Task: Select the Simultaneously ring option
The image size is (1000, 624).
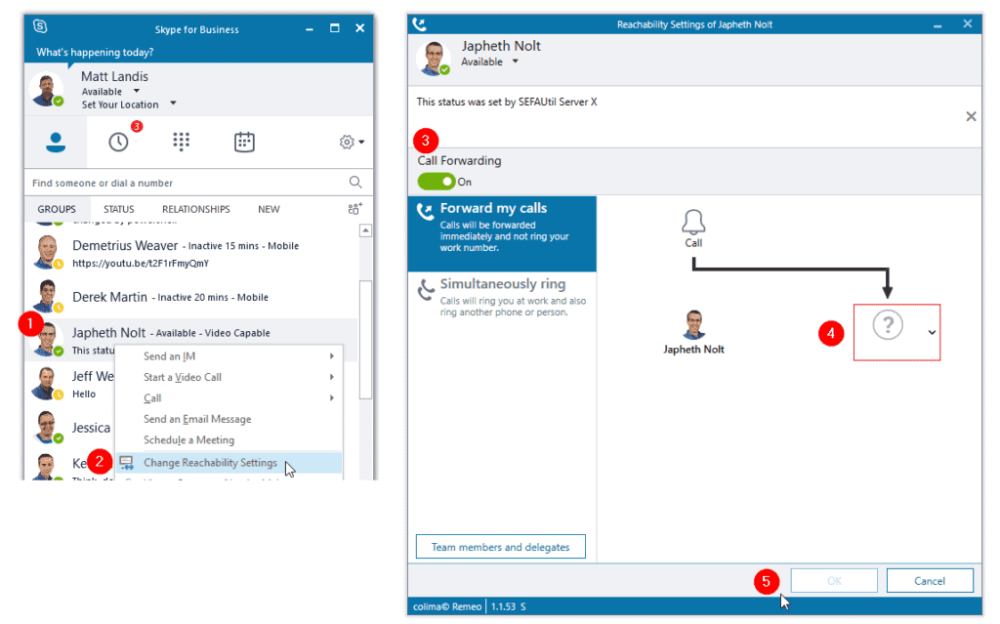Action: tap(501, 297)
